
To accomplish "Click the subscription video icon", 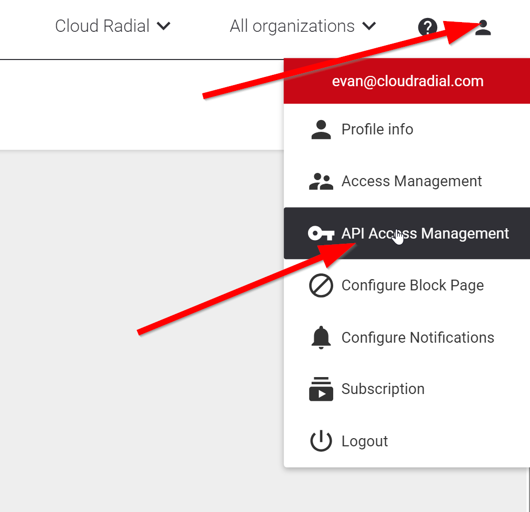I will click(321, 389).
